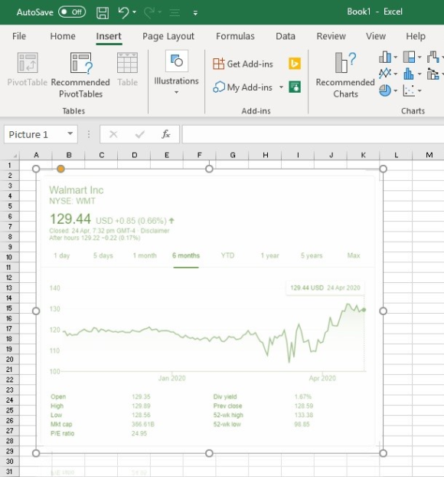
Task: Click the 129.44 price text
Action: (70, 219)
